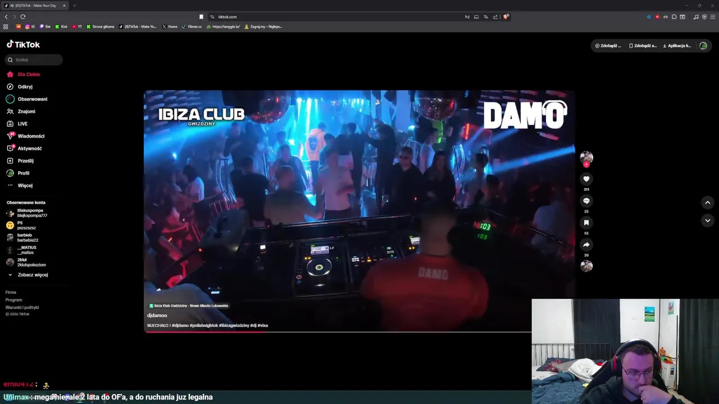Open the Zagraj.my bookmark
The height and width of the screenshot is (404, 719).
point(263,26)
